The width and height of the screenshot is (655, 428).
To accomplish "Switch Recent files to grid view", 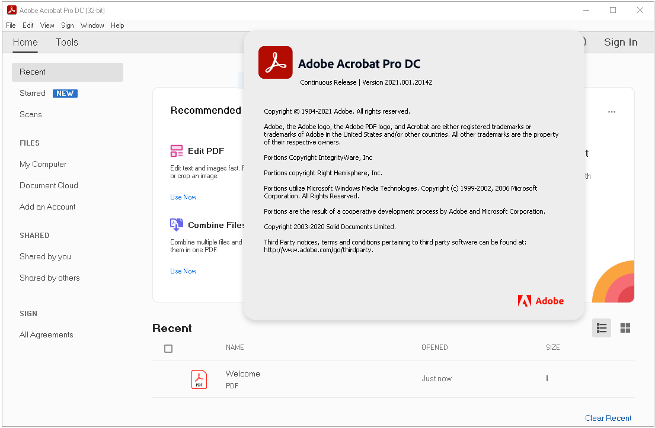I will (625, 329).
